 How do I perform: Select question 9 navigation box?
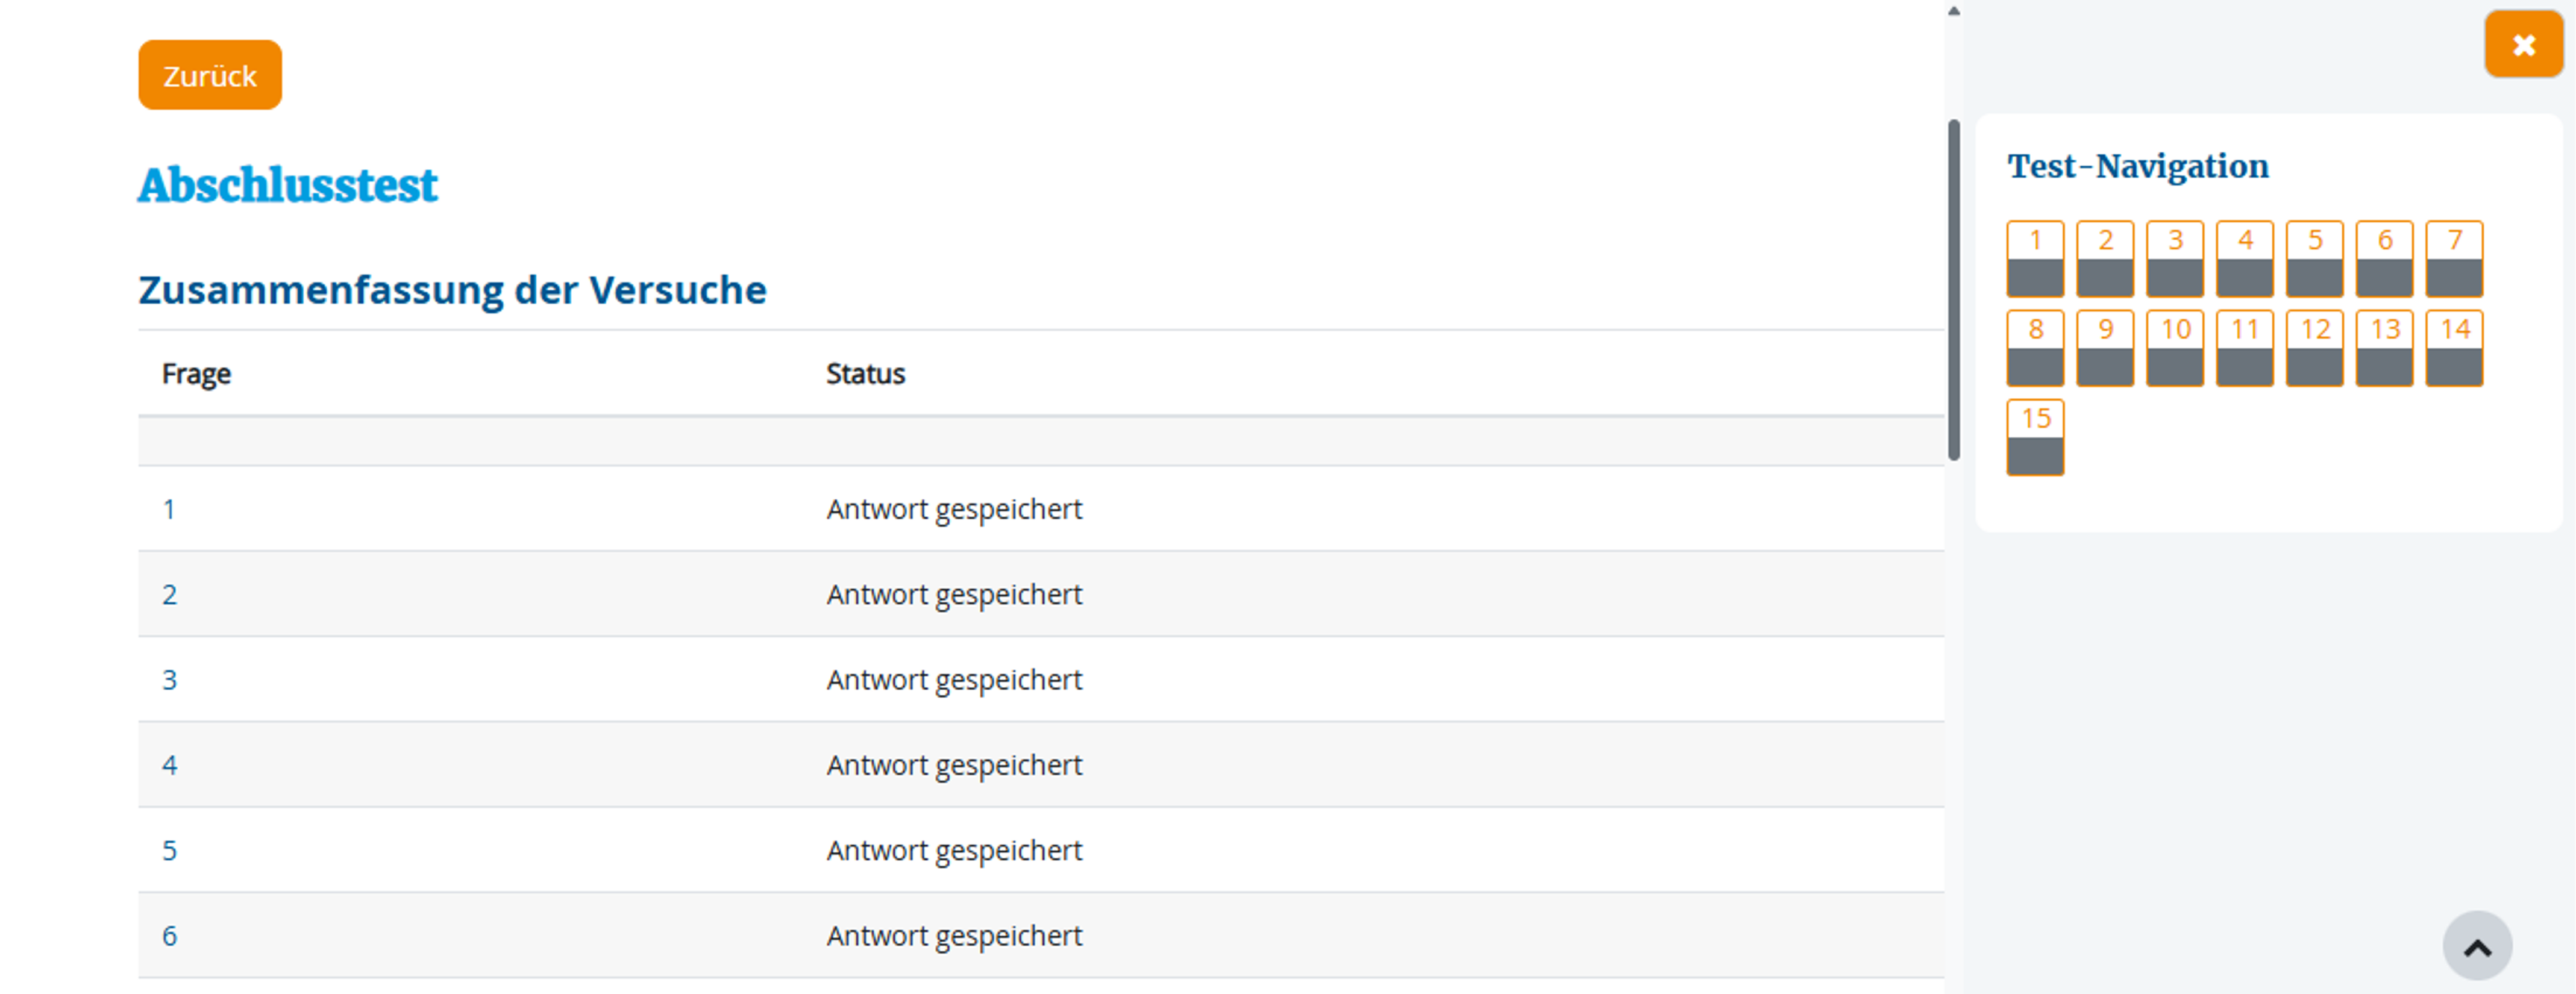coord(2105,348)
